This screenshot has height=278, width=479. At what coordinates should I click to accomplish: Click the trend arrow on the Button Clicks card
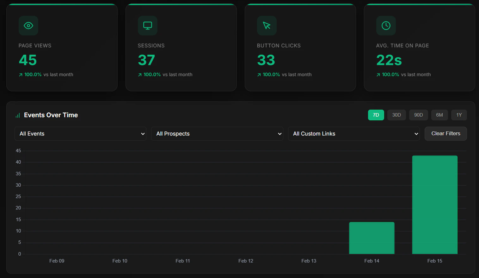(259, 75)
